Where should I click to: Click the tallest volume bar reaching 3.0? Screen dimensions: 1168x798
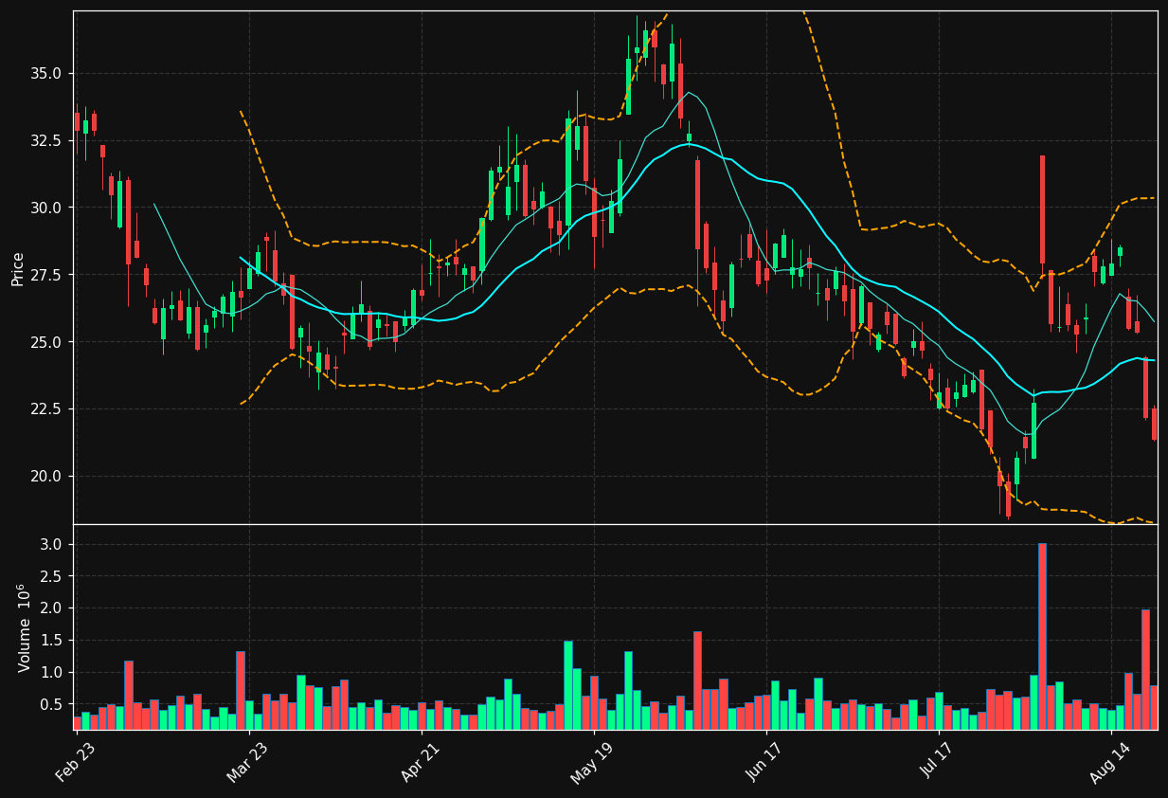(x=1042, y=636)
